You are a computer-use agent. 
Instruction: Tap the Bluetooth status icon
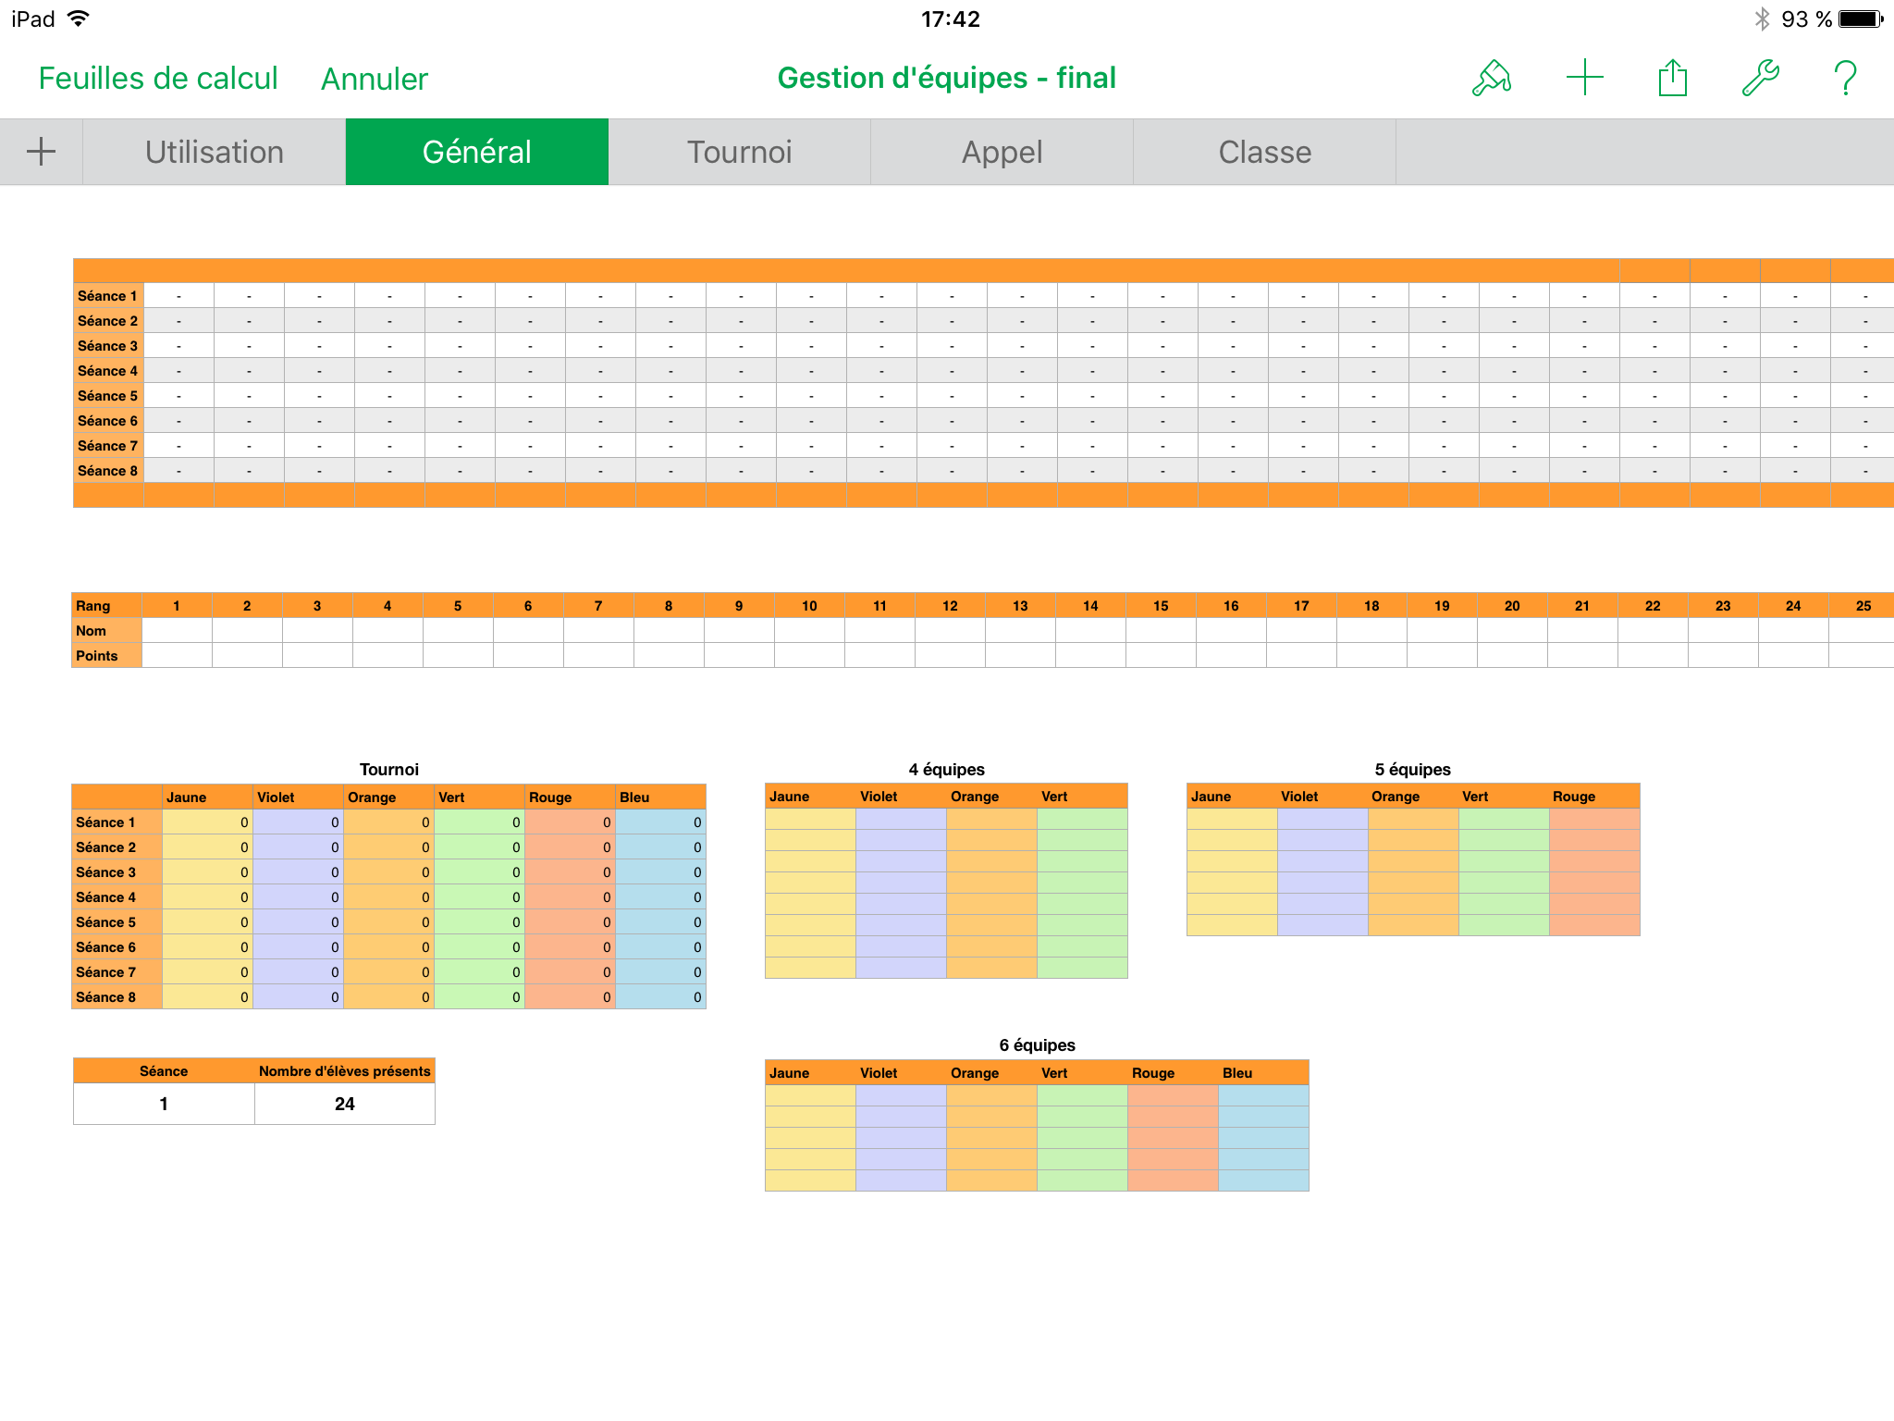(x=1762, y=19)
